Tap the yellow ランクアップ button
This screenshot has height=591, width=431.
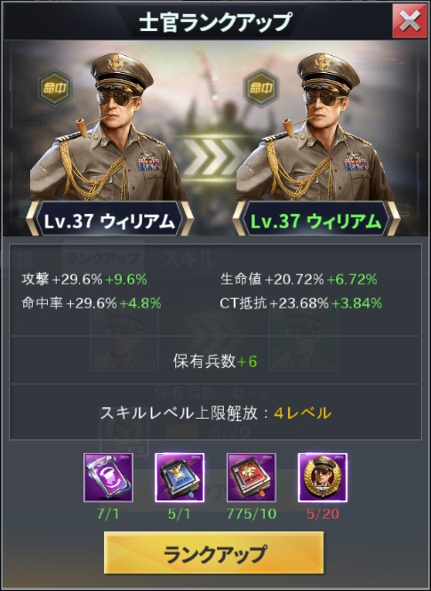click(x=213, y=553)
